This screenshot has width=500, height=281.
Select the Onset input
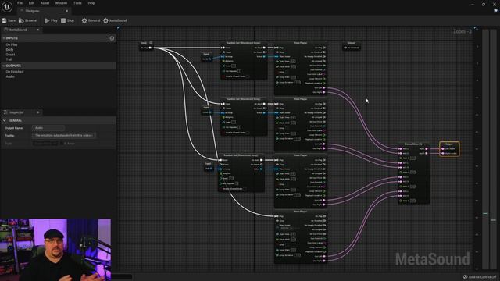point(10,55)
